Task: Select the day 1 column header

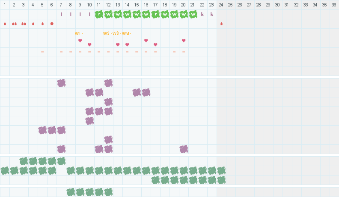Action: tap(5, 5)
